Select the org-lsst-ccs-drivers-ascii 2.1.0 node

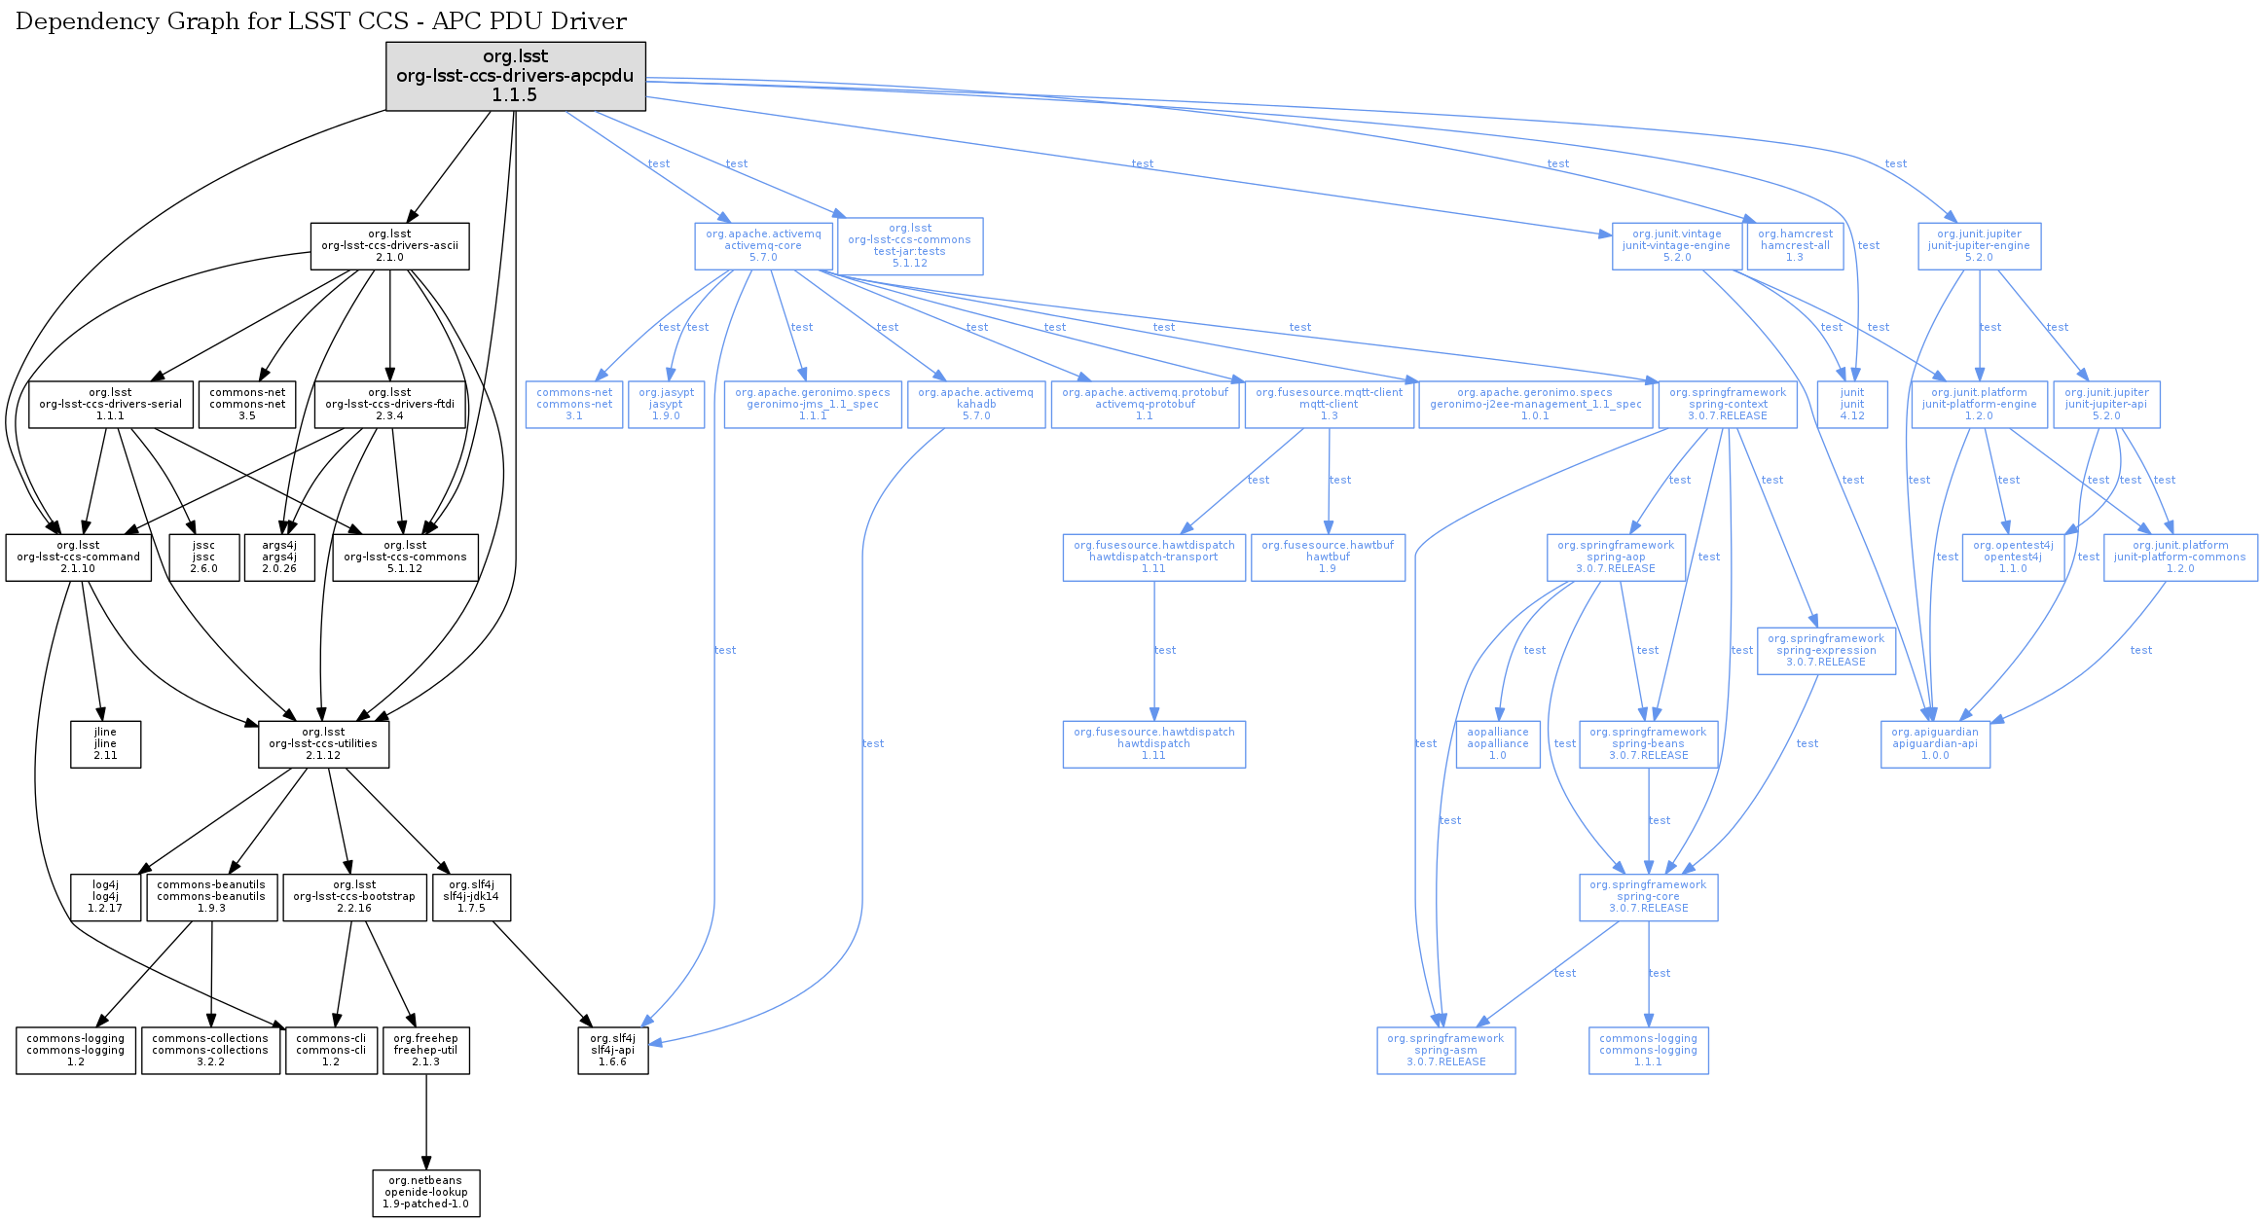pos(389,246)
